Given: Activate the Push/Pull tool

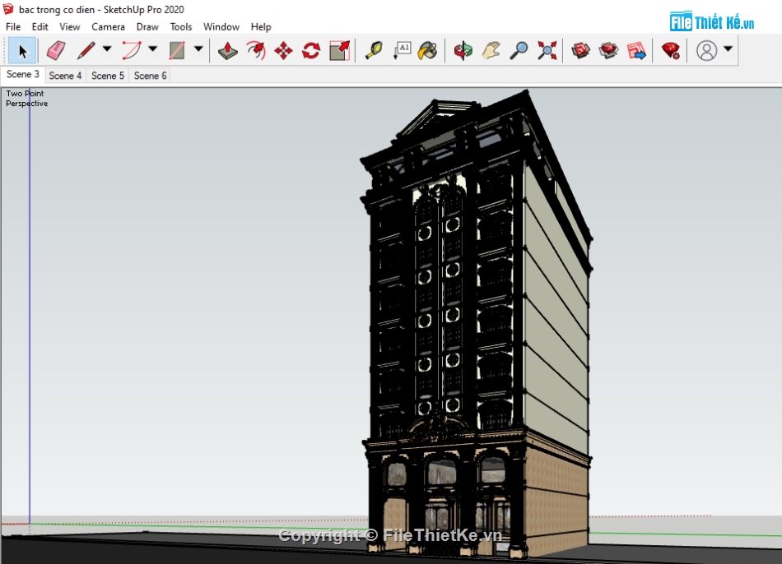Looking at the screenshot, I should click(228, 50).
